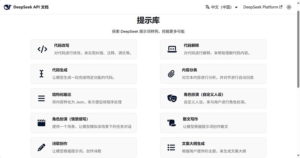The height and width of the screenshot is (158, 300).
Task: Click the paperclip icon for 内容分类
Action: (x=171, y=74)
